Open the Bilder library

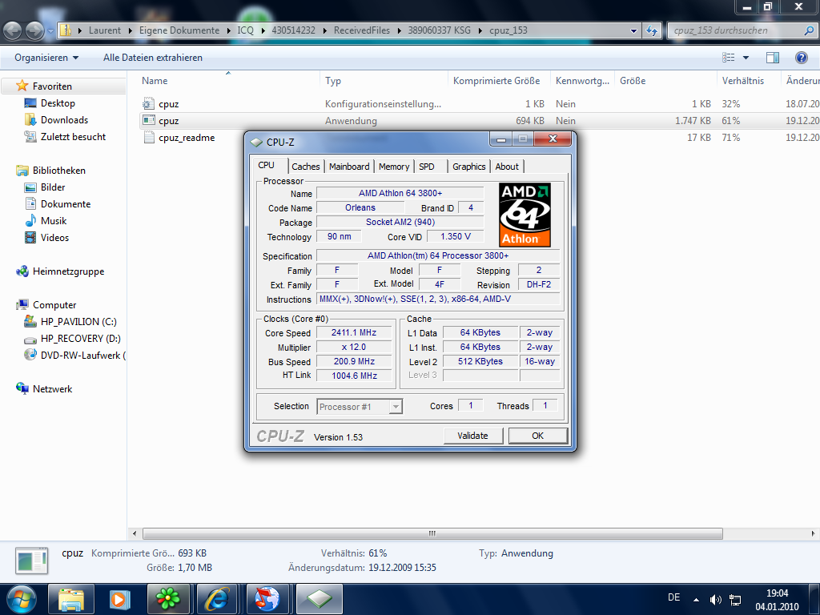[52, 187]
